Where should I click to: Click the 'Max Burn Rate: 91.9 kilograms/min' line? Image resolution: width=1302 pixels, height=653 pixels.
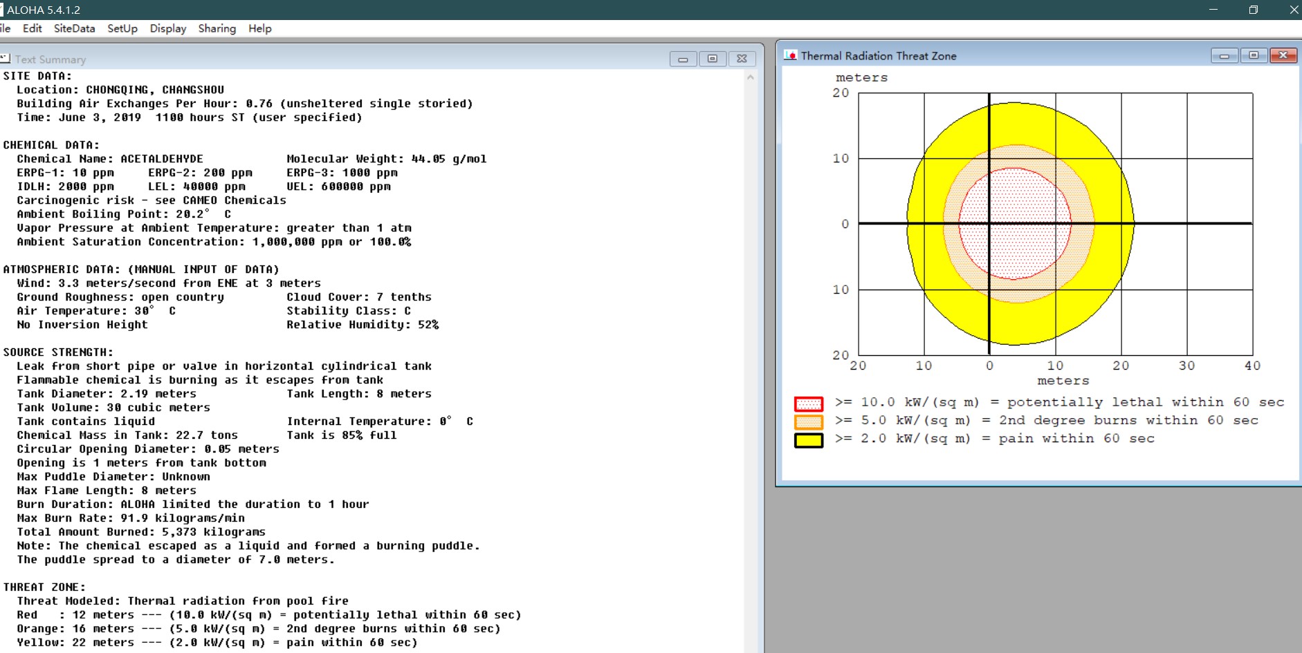coord(131,518)
